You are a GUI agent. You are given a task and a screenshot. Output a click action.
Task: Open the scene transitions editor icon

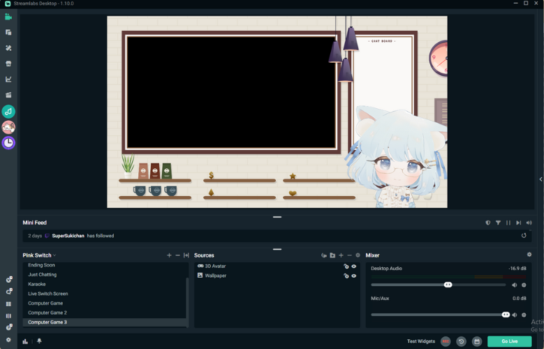tap(186, 255)
